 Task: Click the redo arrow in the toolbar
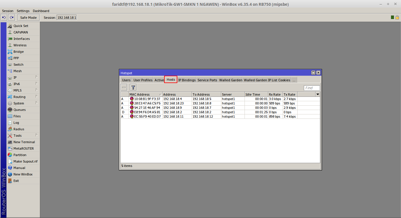pyautogui.click(x=11, y=18)
